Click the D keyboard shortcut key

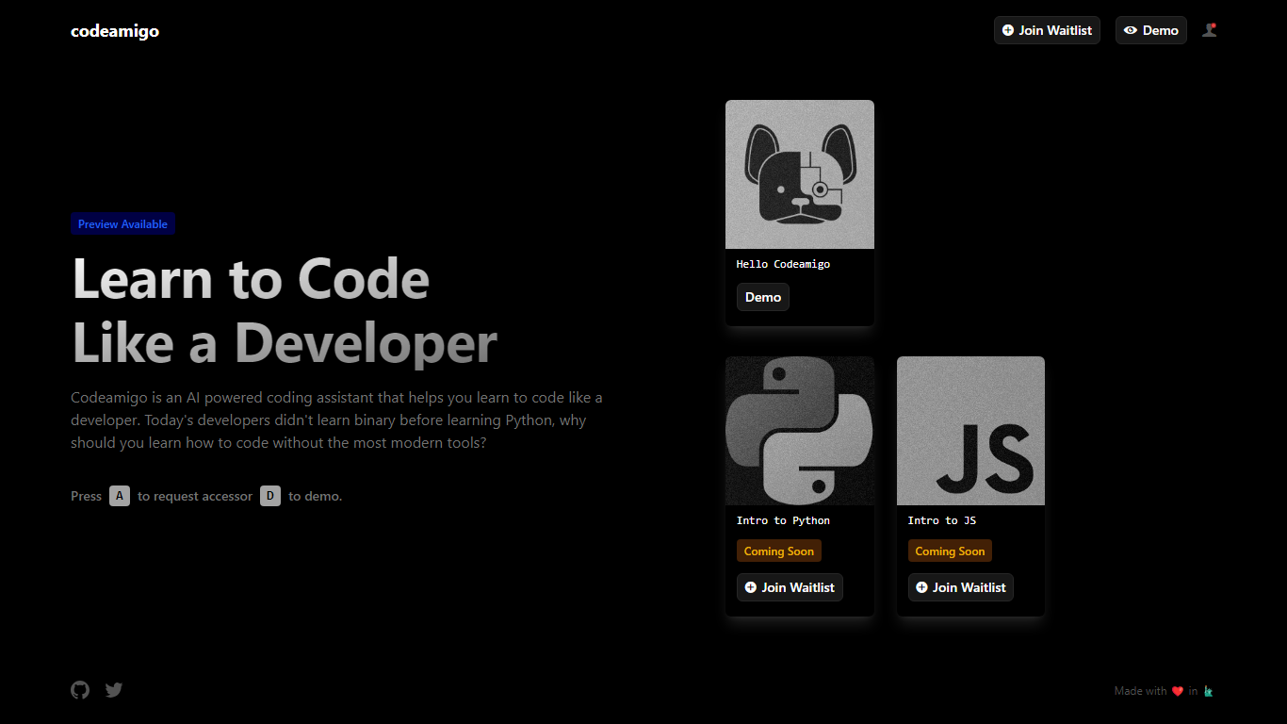[270, 496]
